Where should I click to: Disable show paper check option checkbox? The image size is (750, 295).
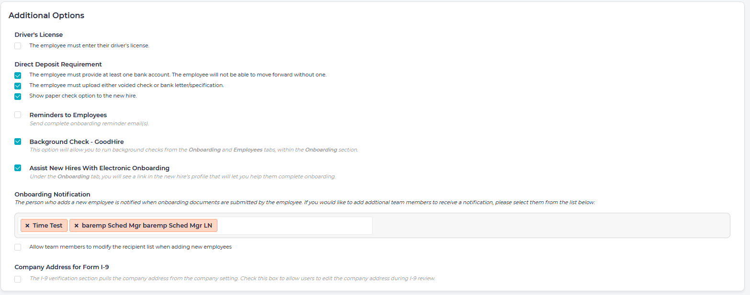click(x=18, y=97)
